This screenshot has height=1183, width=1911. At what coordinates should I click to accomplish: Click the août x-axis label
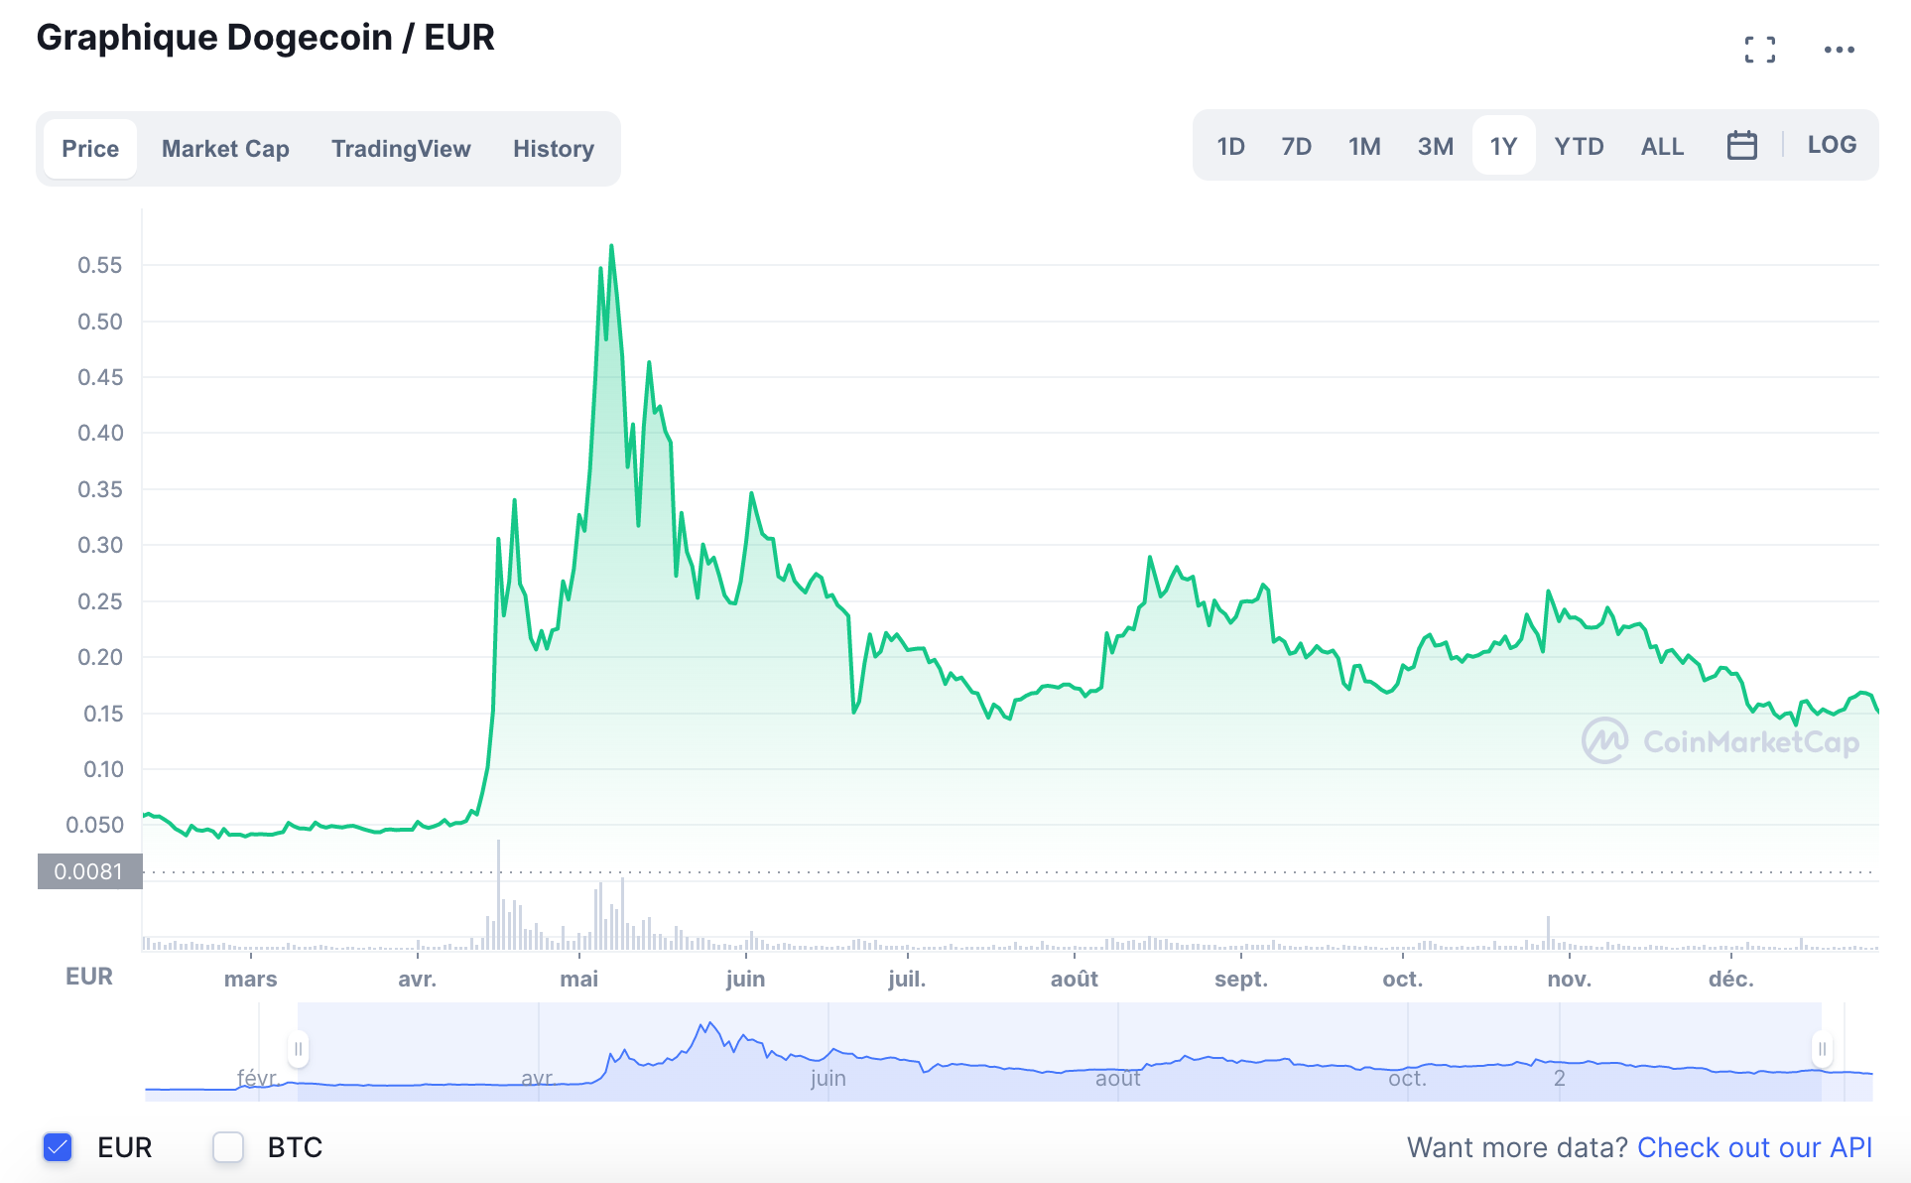(1075, 979)
